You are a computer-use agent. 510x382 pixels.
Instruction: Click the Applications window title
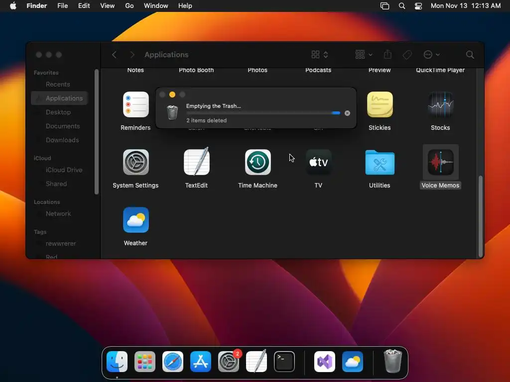(x=166, y=55)
